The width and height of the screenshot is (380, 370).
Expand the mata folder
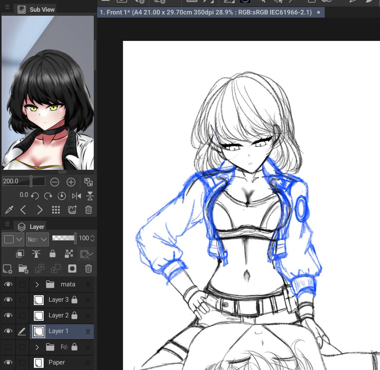coord(37,284)
